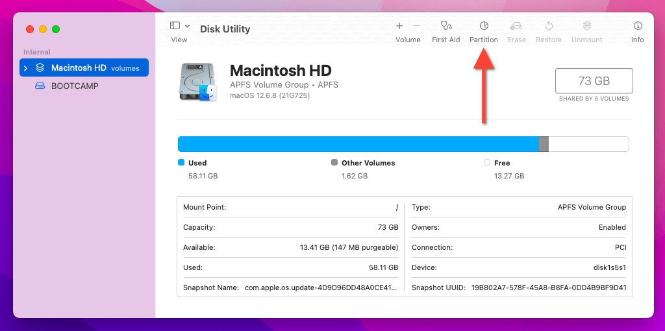The image size is (665, 331).
Task: Click the 'Used:' table row label
Action: 193,267
